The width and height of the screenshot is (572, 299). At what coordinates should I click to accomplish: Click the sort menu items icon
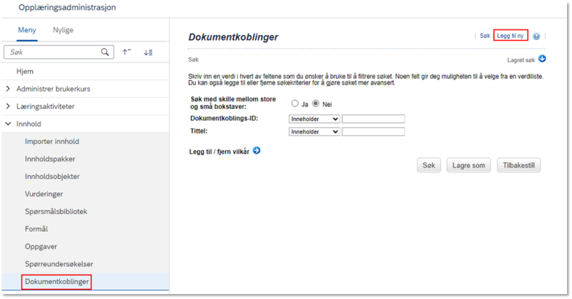pyautogui.click(x=148, y=52)
